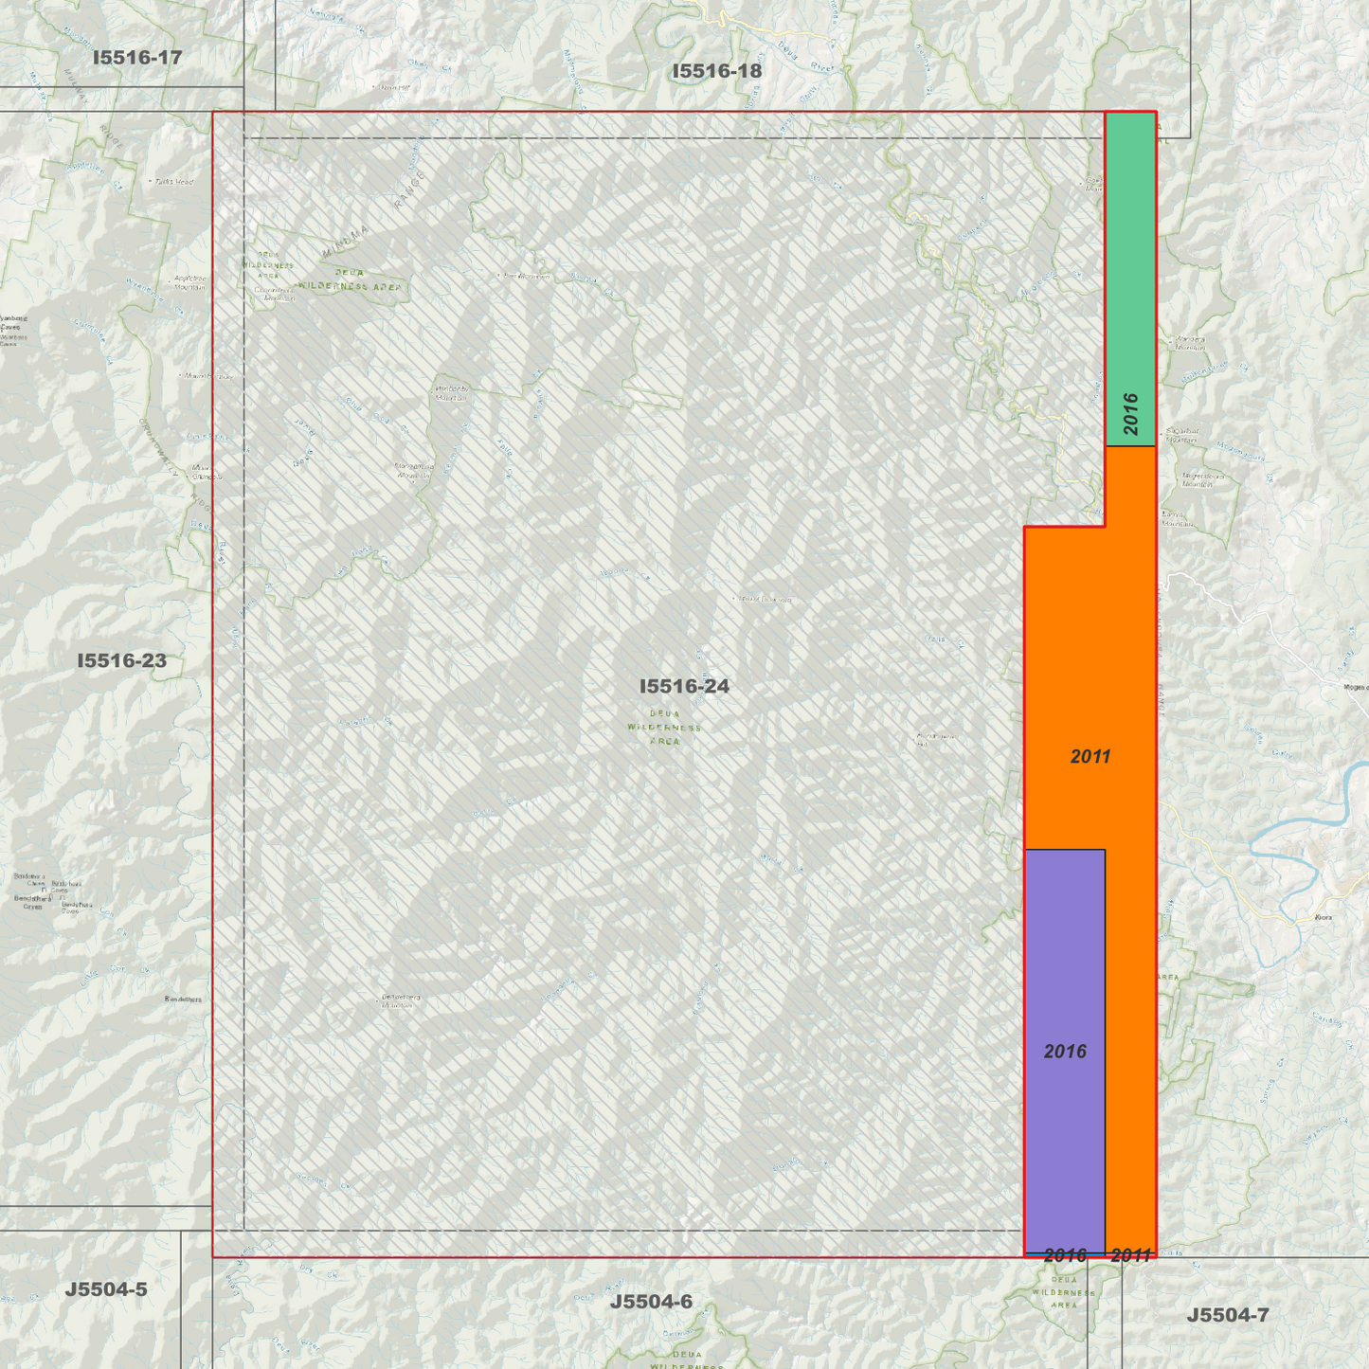Image resolution: width=1369 pixels, height=1369 pixels.
Task: Click the I5516-17 map sheet label
Action: click(137, 58)
